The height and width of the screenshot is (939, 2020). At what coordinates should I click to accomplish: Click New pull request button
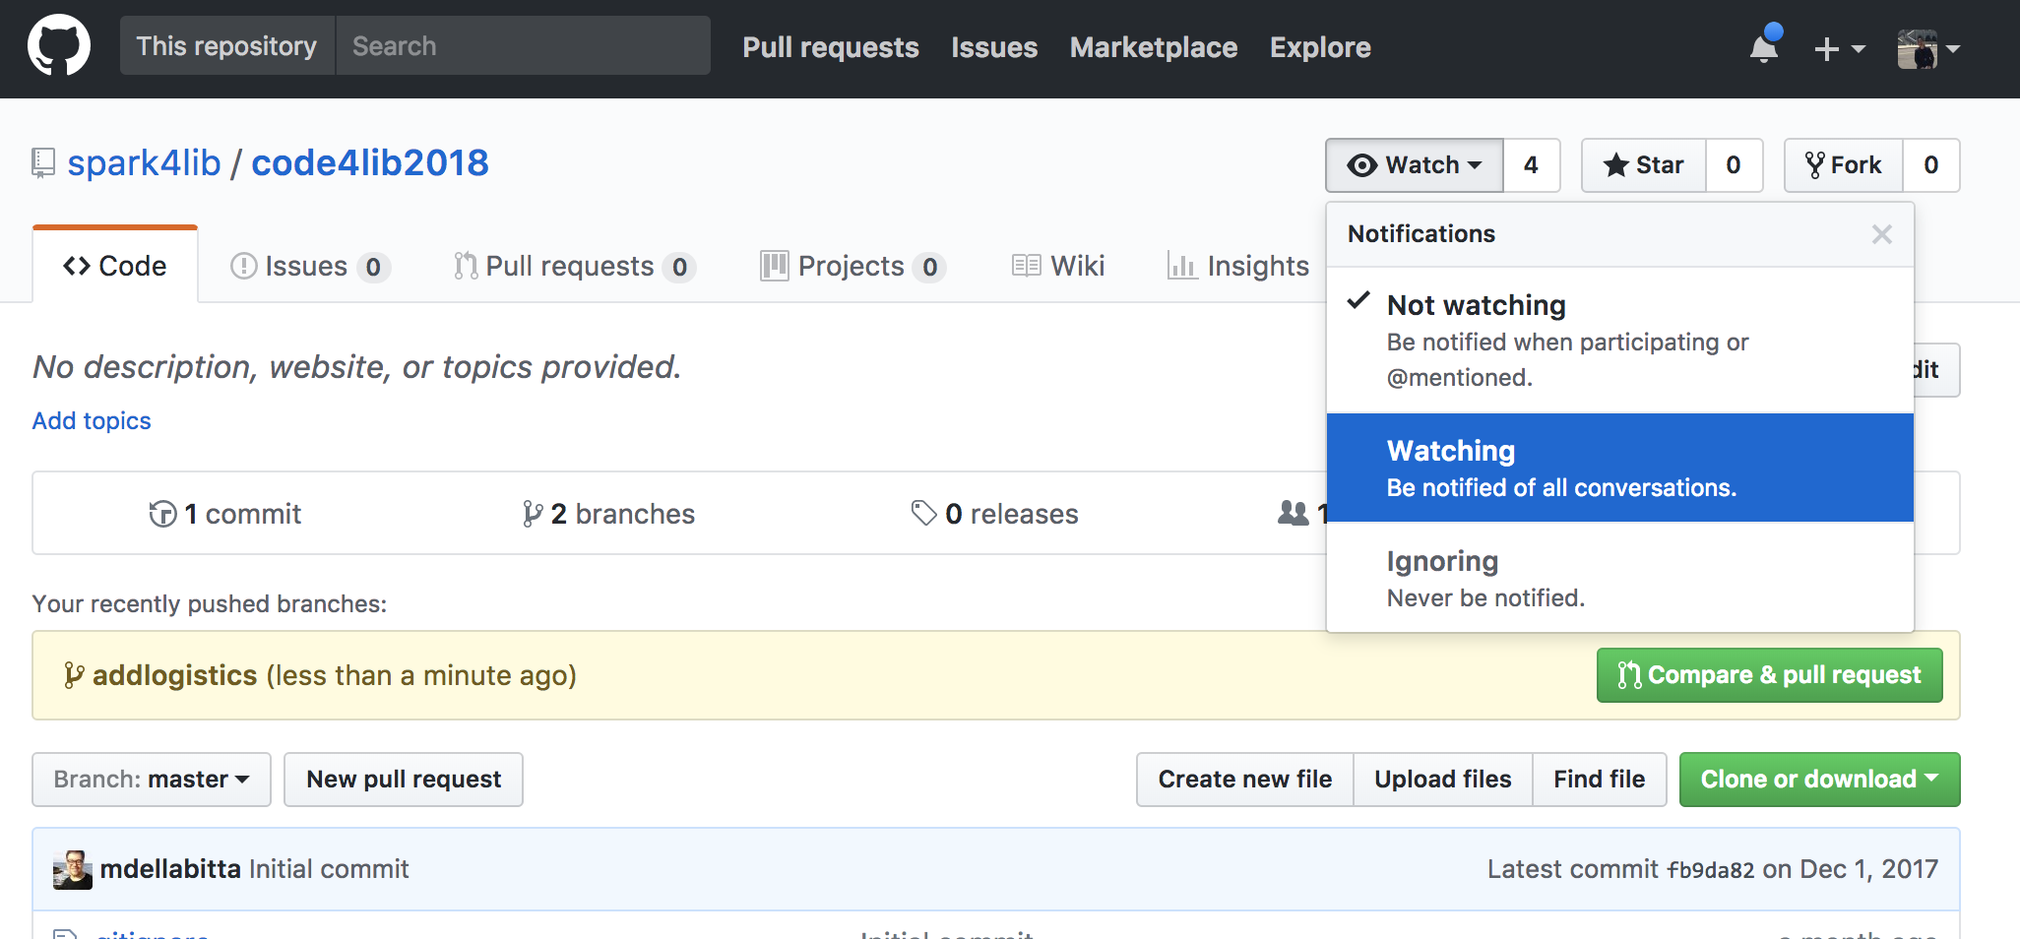(404, 780)
